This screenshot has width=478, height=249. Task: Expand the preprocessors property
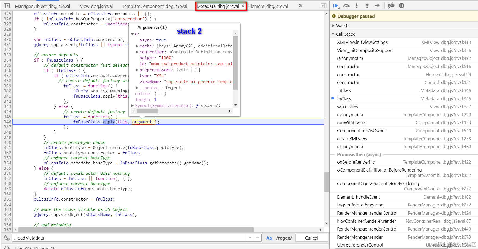[137, 70]
